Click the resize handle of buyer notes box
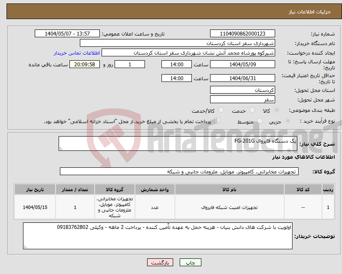Viewport: 342px width, 274px height. point(25,247)
